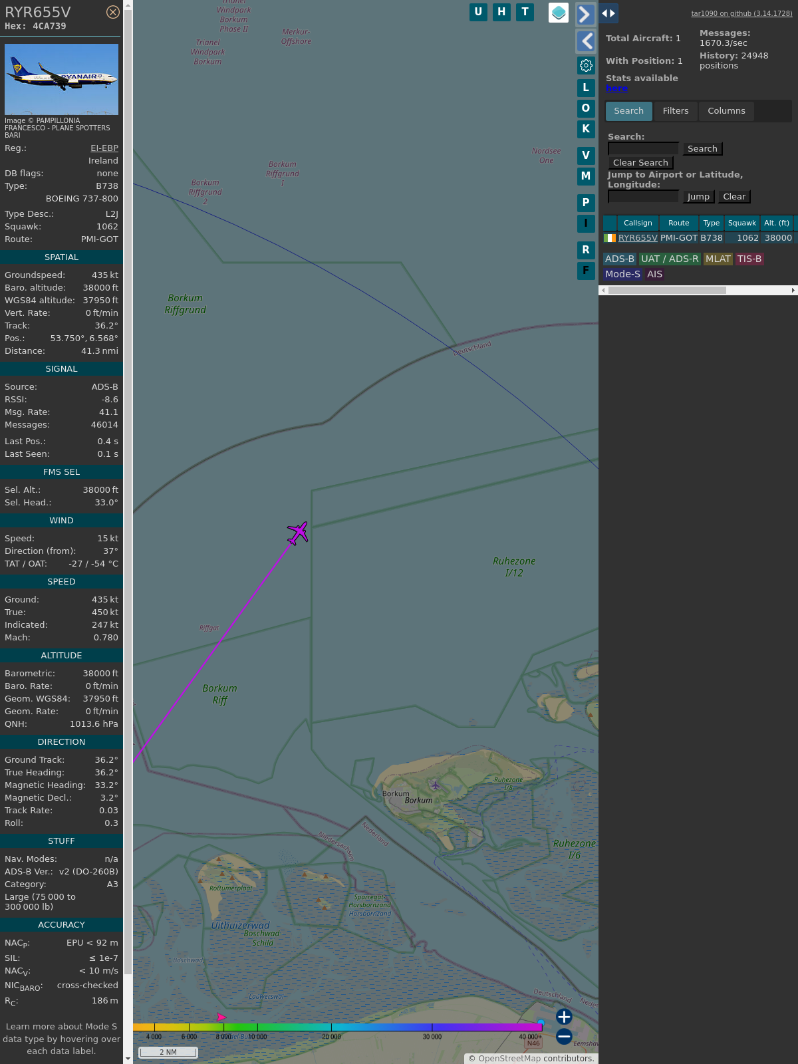Switch to the Search tab
Screen dimensions: 798x1064
pyautogui.click(x=629, y=111)
